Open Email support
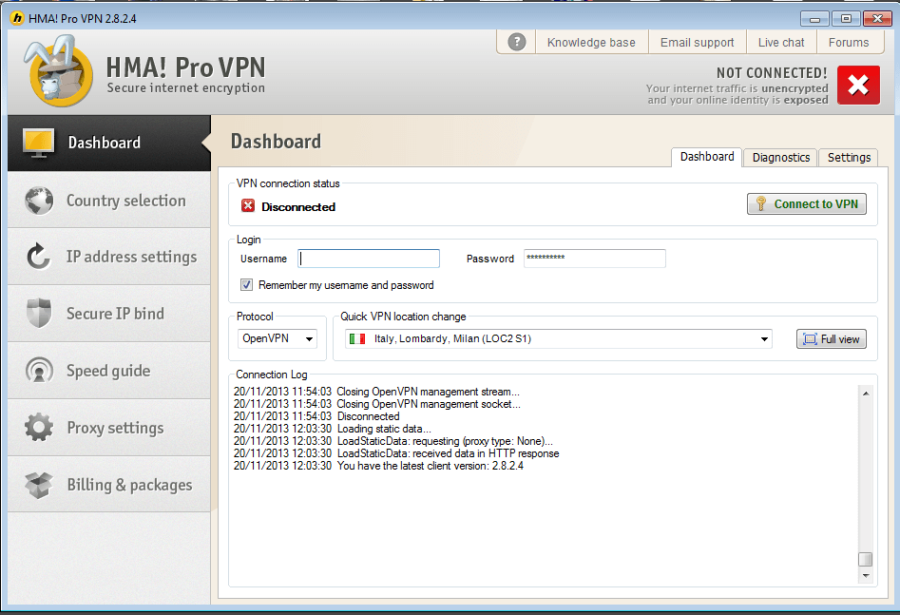This screenshot has height=615, width=900. tap(697, 43)
